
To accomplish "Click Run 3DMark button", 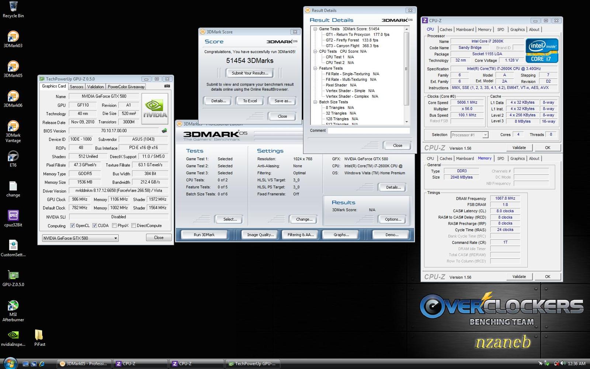I will point(204,235).
